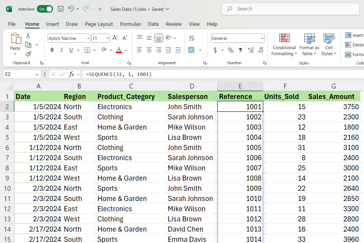The width and height of the screenshot is (364, 243).
Task: Switch to the Page Layout tab
Action: pos(99,24)
